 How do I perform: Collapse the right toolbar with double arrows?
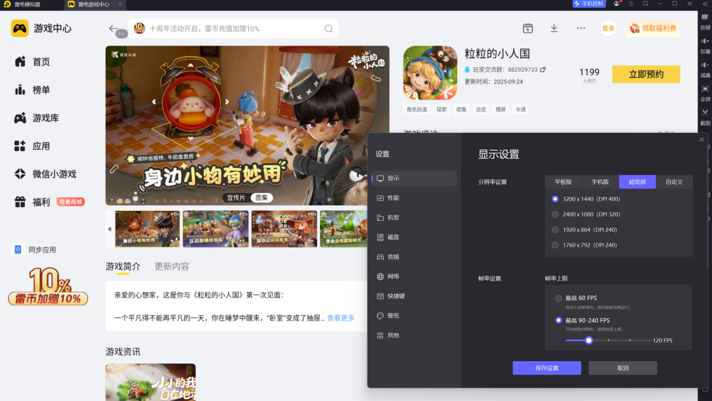pyautogui.click(x=705, y=3)
